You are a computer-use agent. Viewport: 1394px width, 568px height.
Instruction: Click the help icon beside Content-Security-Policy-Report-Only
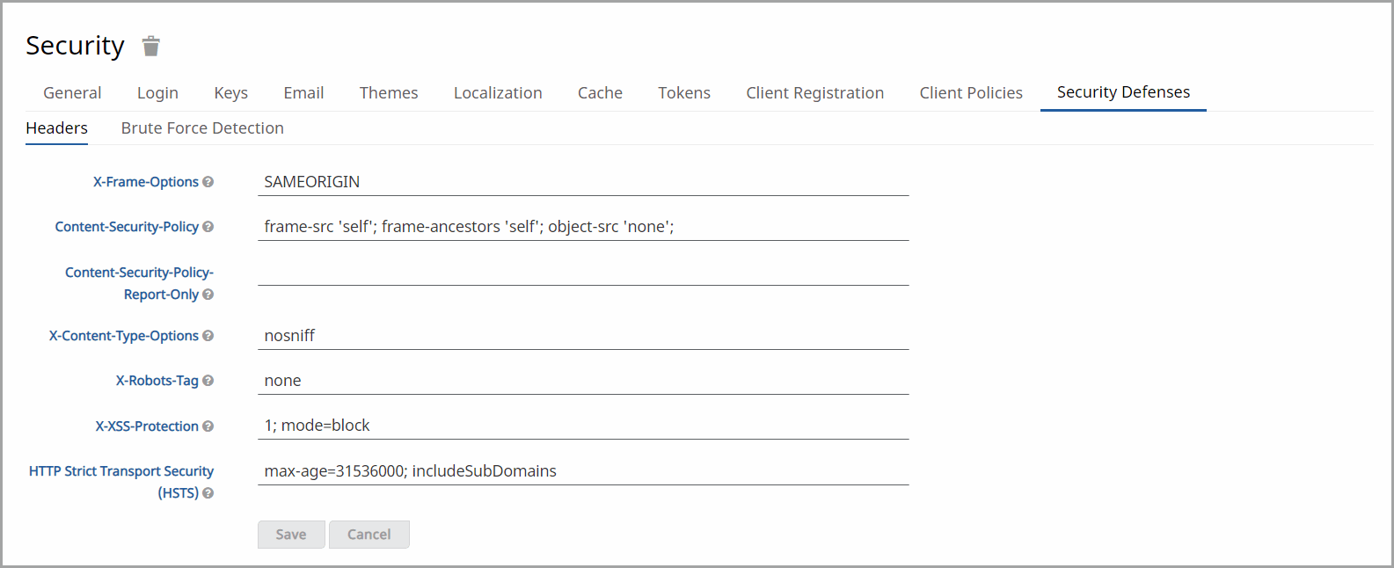pos(208,295)
